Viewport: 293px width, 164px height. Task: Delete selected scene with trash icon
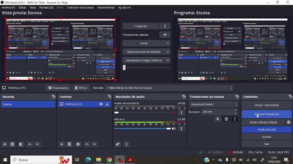pos(12,144)
